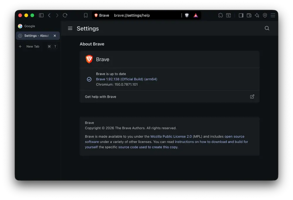
Task: Toggle the side panel icon
Action: tap(241, 15)
